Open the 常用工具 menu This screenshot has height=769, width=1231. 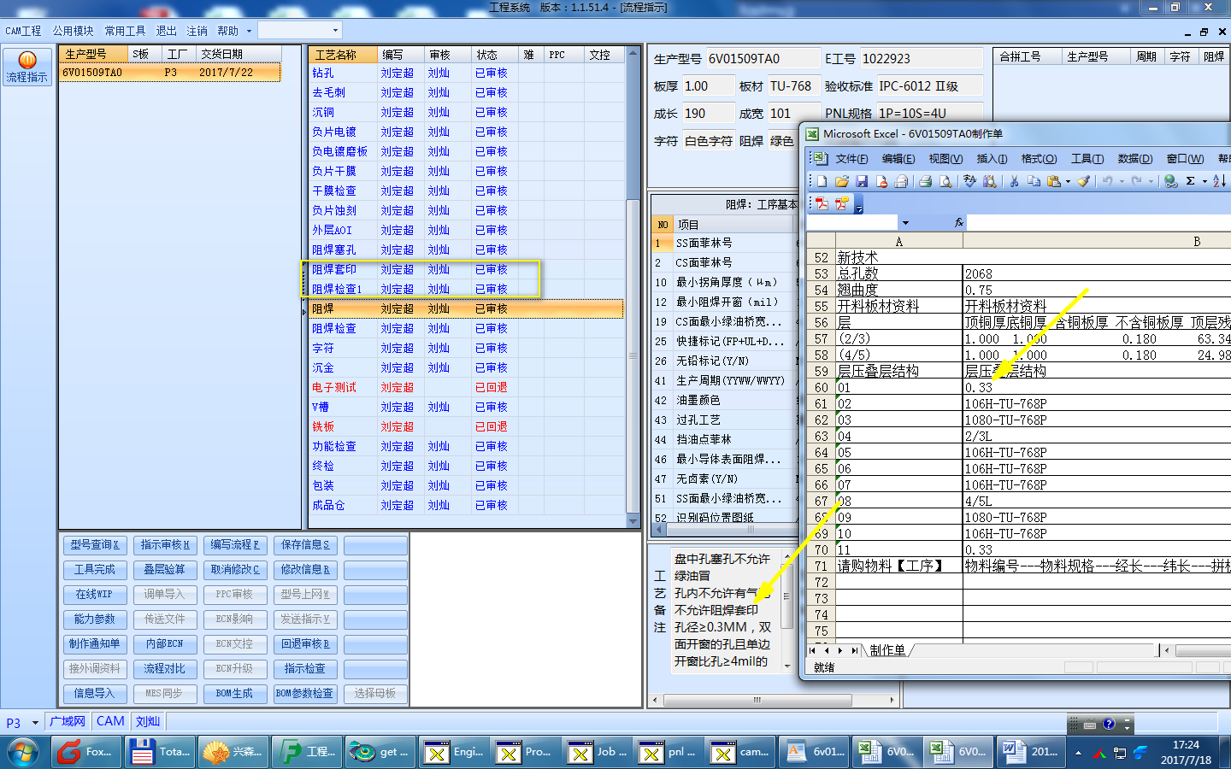tap(125, 31)
